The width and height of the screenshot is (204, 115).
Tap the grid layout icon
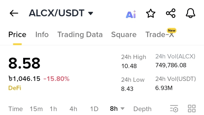[192, 108]
